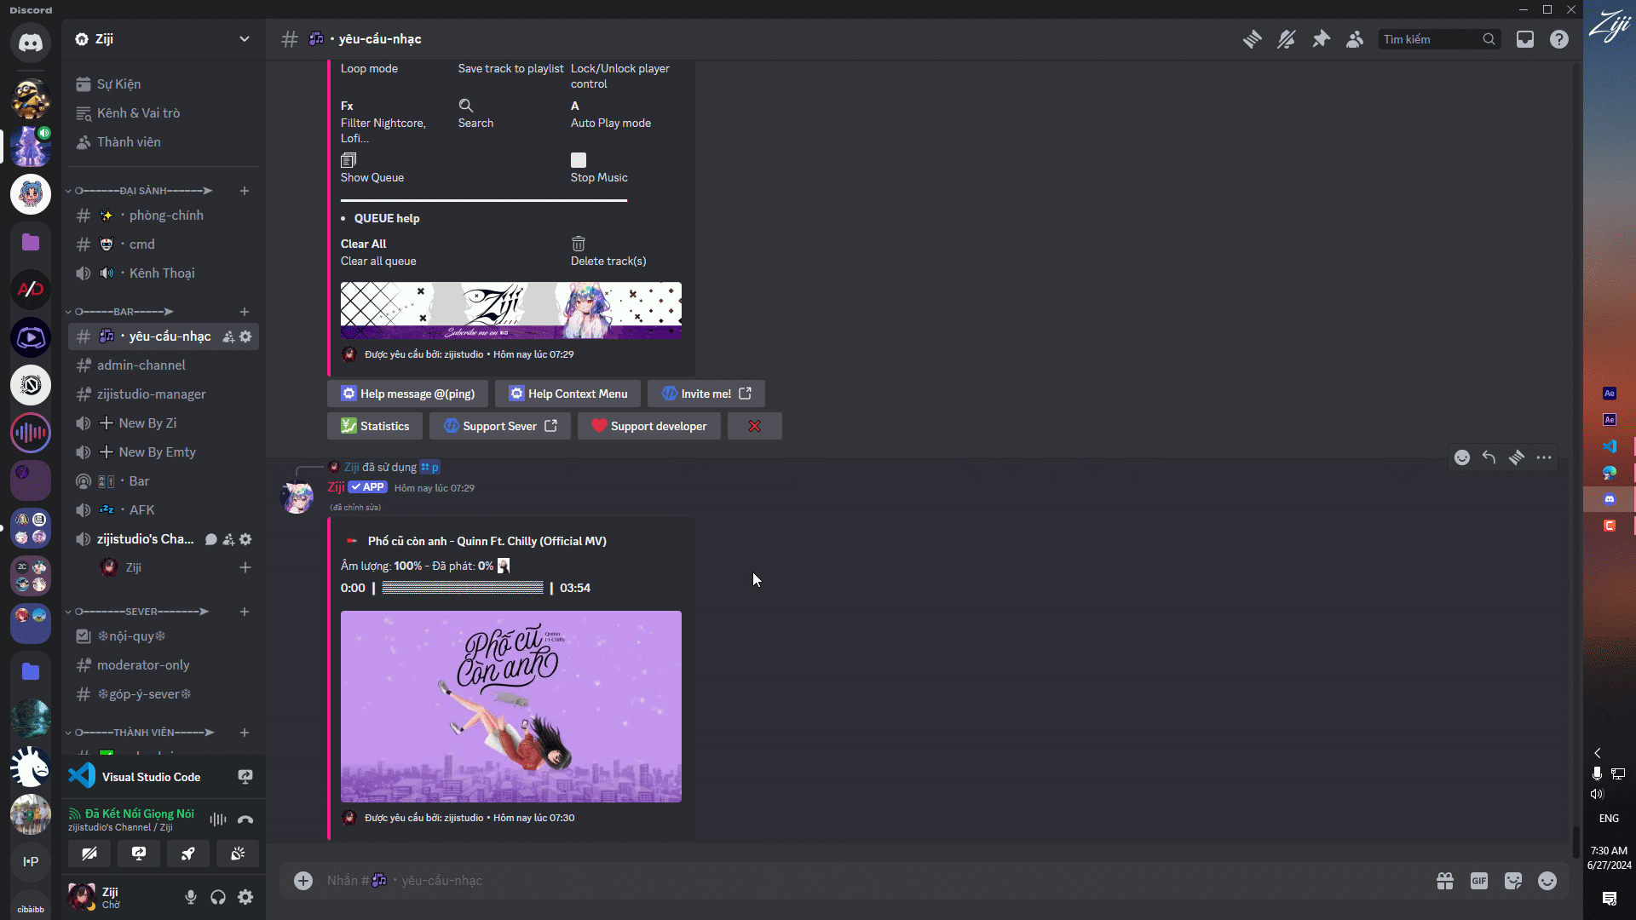This screenshot has height=920, width=1636.
Task: Open moderator-only text channel
Action: click(x=162, y=665)
